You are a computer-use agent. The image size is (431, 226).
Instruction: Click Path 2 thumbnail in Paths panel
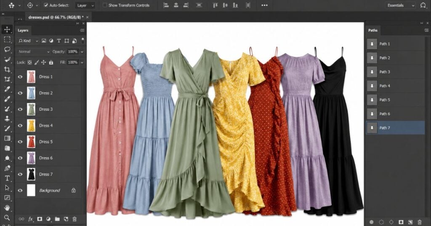click(372, 58)
